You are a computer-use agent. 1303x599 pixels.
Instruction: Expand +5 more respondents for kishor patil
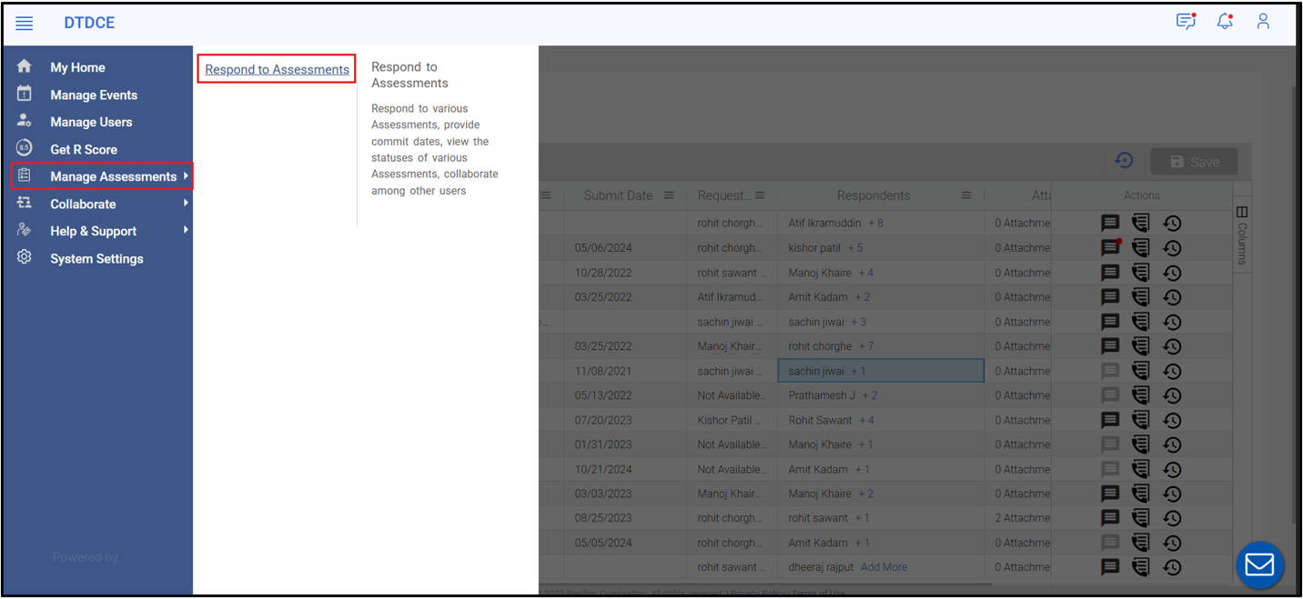point(855,247)
